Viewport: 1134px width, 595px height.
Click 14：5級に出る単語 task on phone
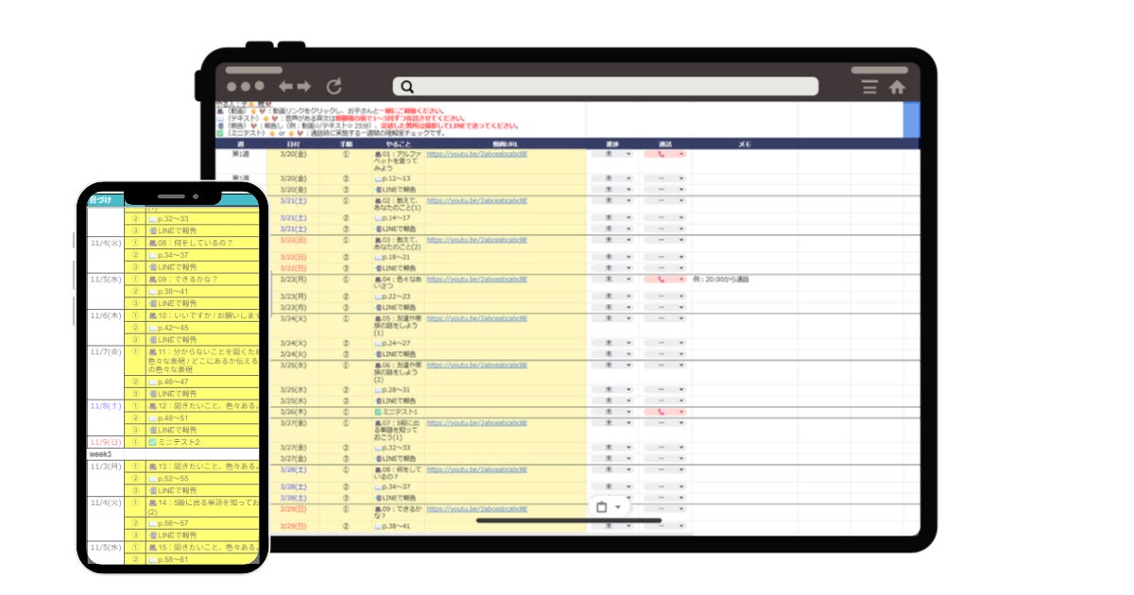click(x=202, y=507)
